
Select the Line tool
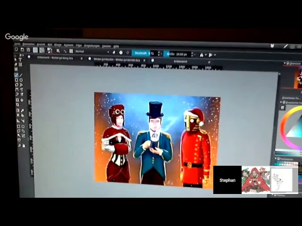click(21, 75)
